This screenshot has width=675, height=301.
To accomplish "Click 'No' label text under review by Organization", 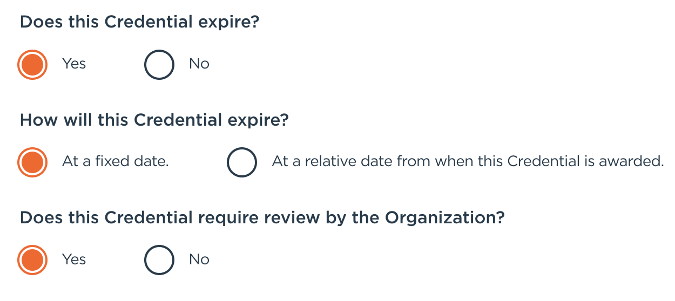I will coord(199,260).
